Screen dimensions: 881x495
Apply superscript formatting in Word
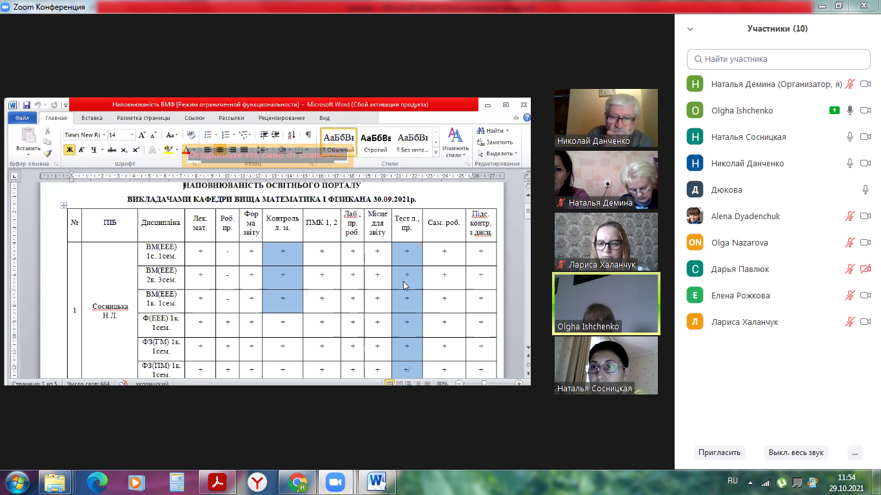point(135,150)
